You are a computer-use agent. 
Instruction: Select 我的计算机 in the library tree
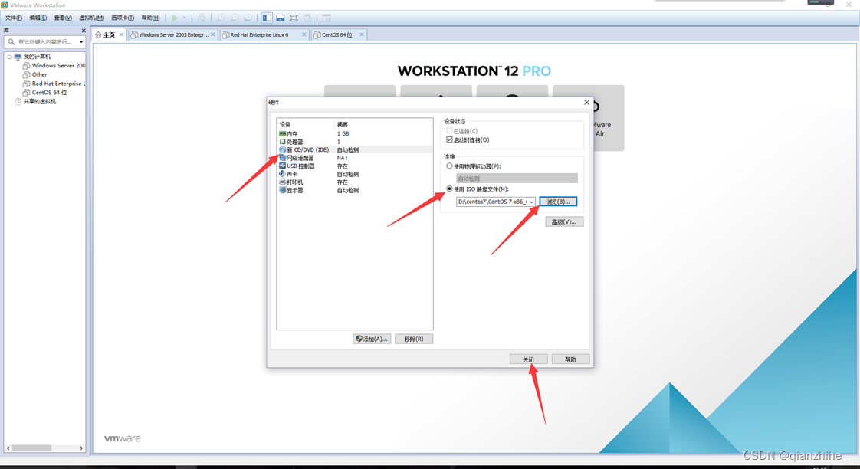click(x=37, y=57)
